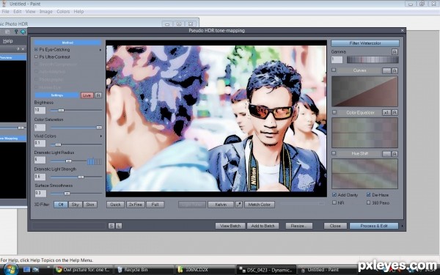Click the S button in bottom bar
Screen dimensions: 440x275
tap(111, 226)
